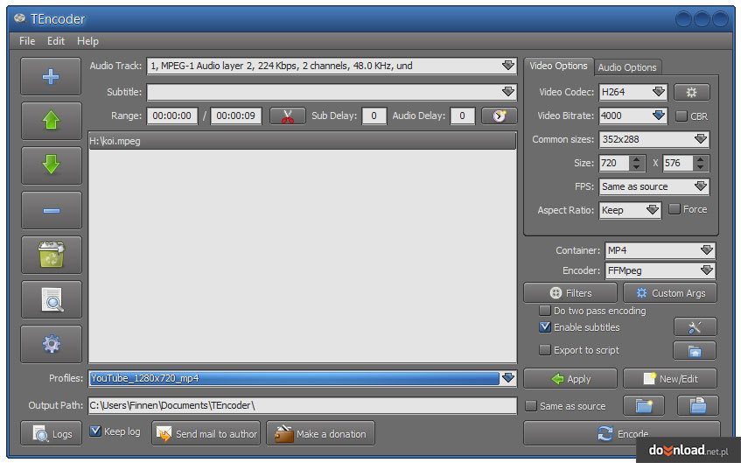The image size is (741, 463).
Task: Open the File menu
Action: (x=27, y=41)
